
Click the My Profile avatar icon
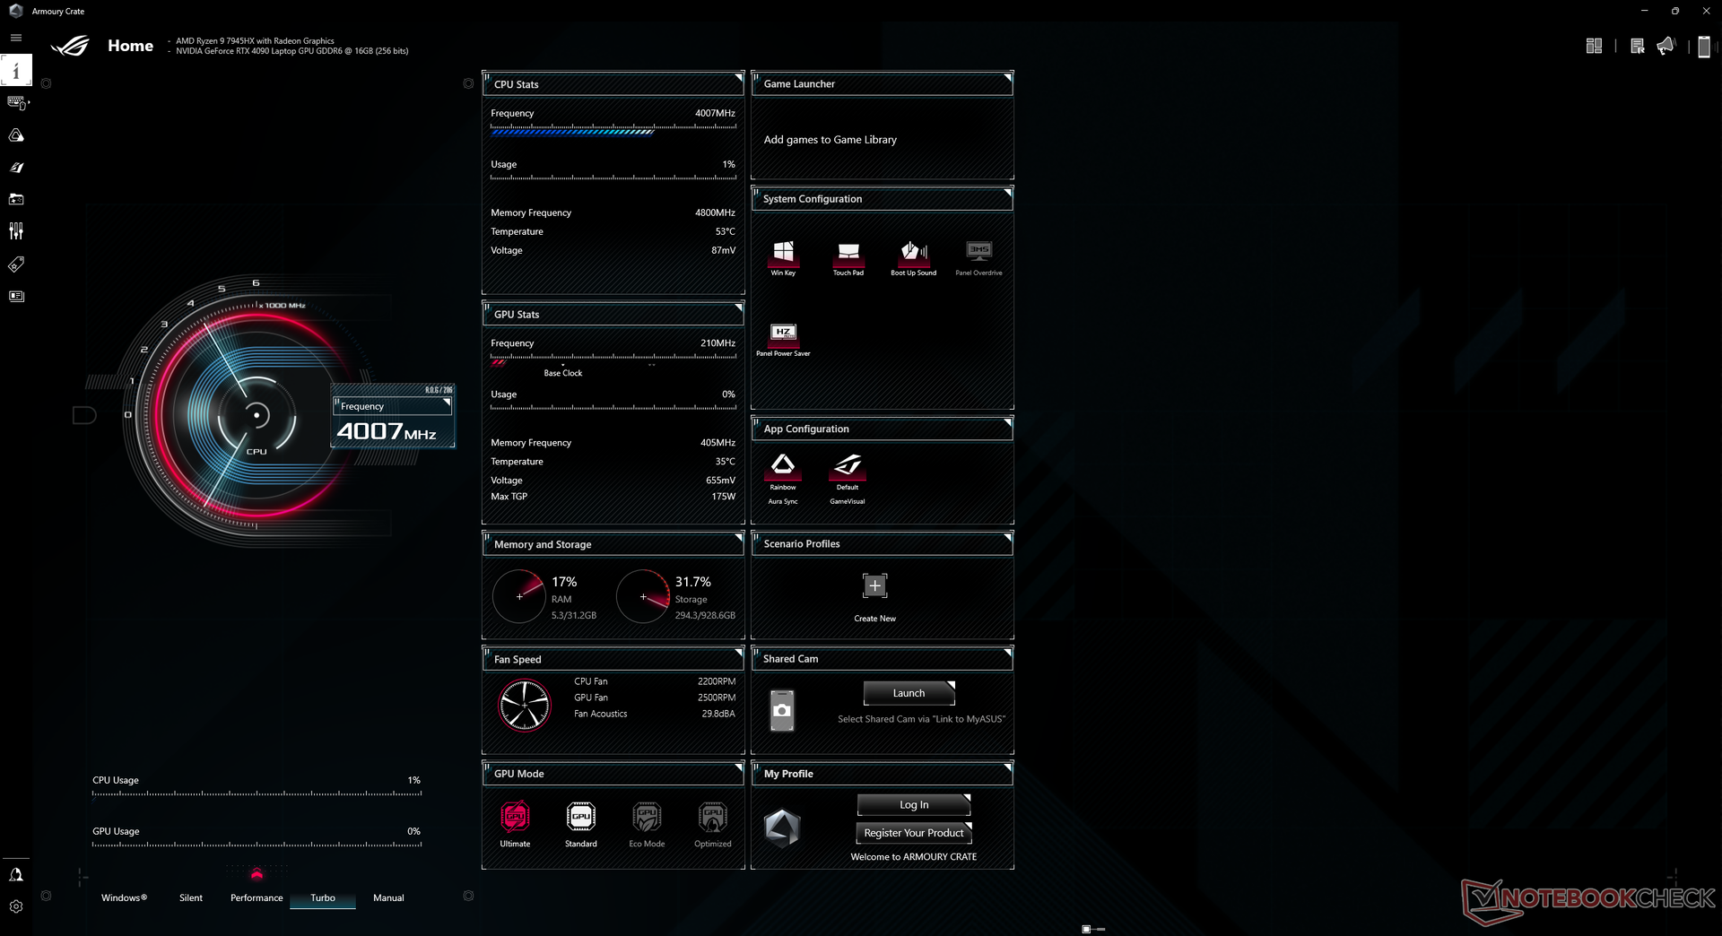coord(782,828)
